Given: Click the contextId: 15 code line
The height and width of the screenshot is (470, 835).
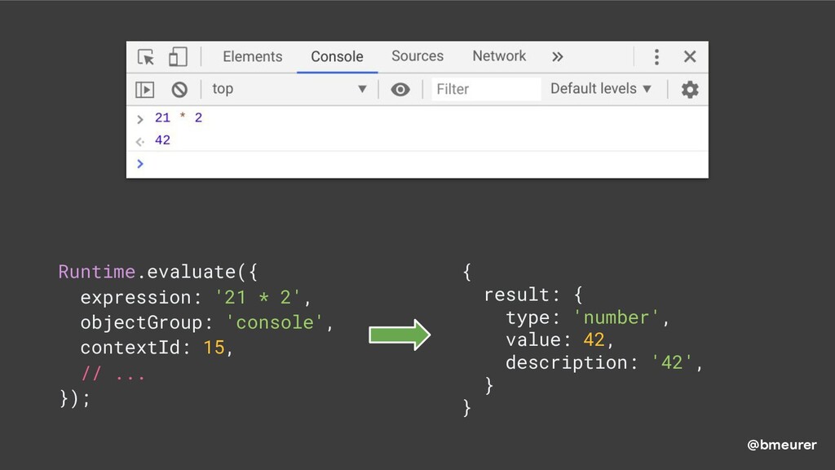Looking at the screenshot, I should [157, 348].
